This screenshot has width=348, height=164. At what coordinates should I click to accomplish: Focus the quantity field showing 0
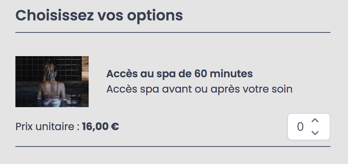tap(309, 127)
